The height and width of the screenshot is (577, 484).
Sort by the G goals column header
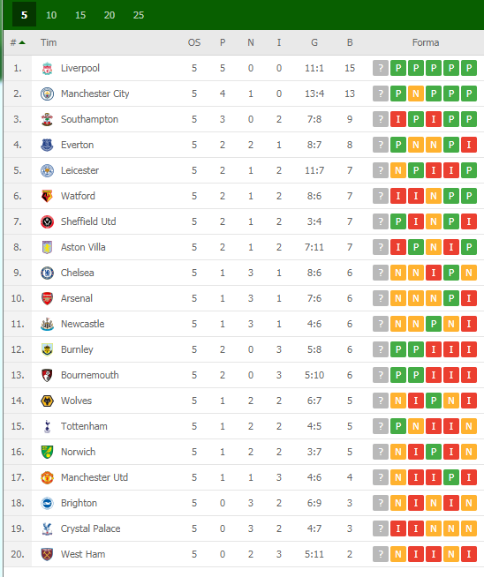(x=314, y=42)
